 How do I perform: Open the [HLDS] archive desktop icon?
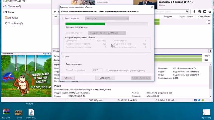point(6,113)
